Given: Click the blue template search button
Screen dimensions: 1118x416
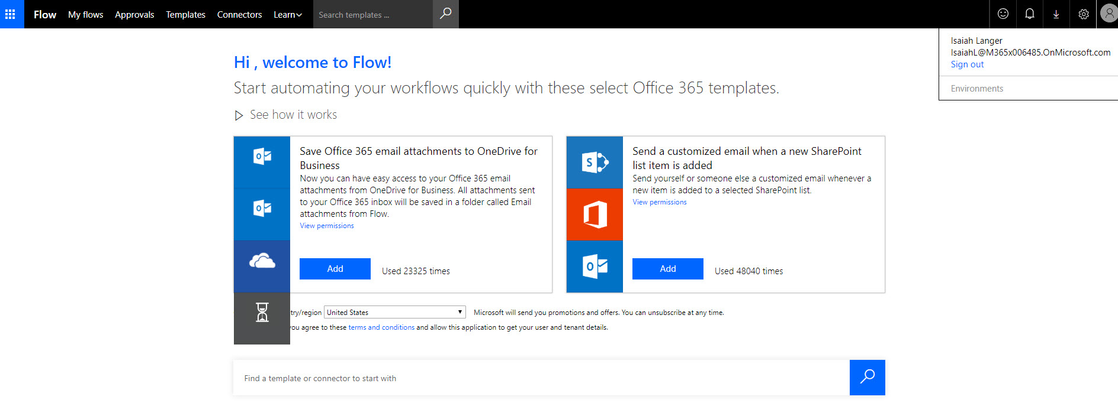Looking at the screenshot, I should (x=868, y=378).
